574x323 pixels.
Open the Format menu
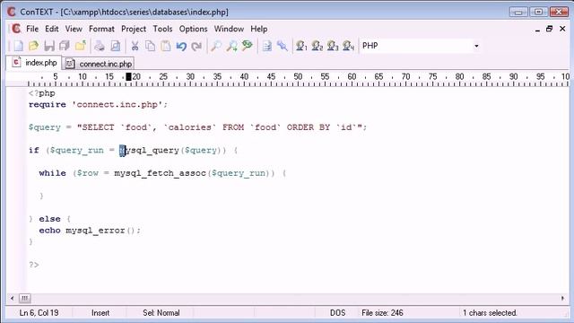tap(101, 29)
